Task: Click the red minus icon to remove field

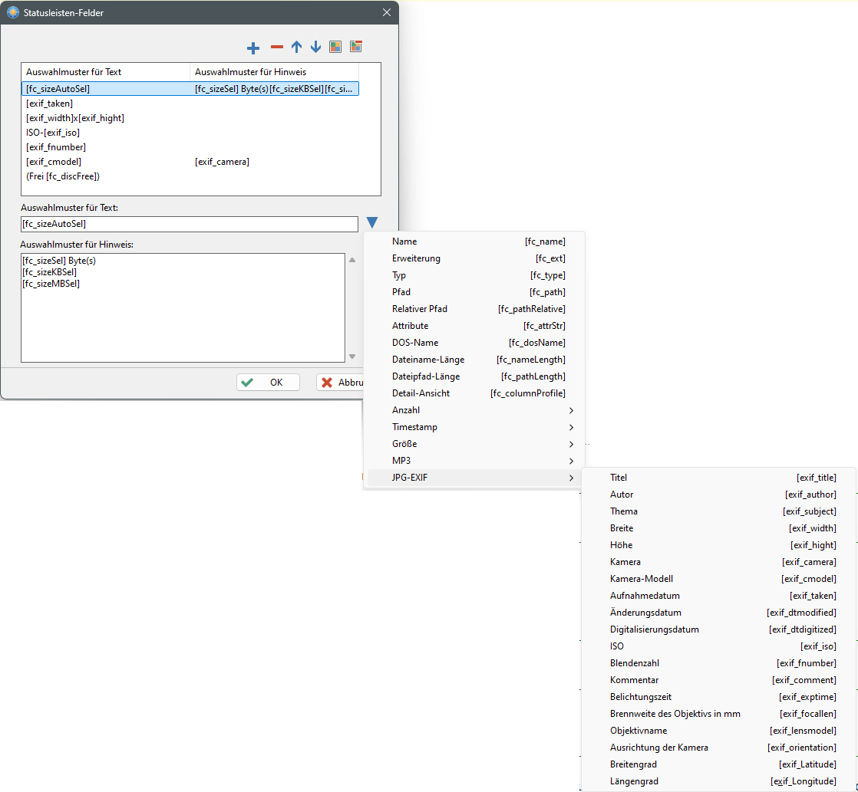Action: point(276,48)
